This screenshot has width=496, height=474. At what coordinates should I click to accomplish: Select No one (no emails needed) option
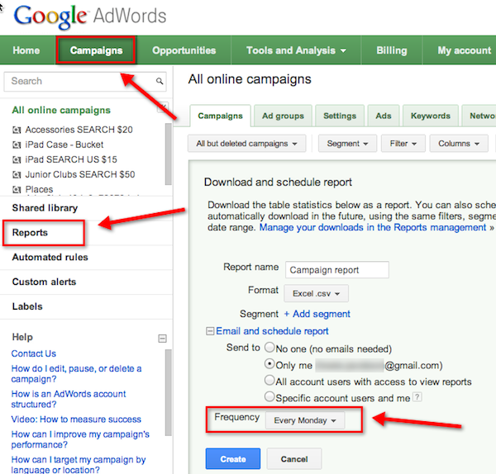(269, 347)
